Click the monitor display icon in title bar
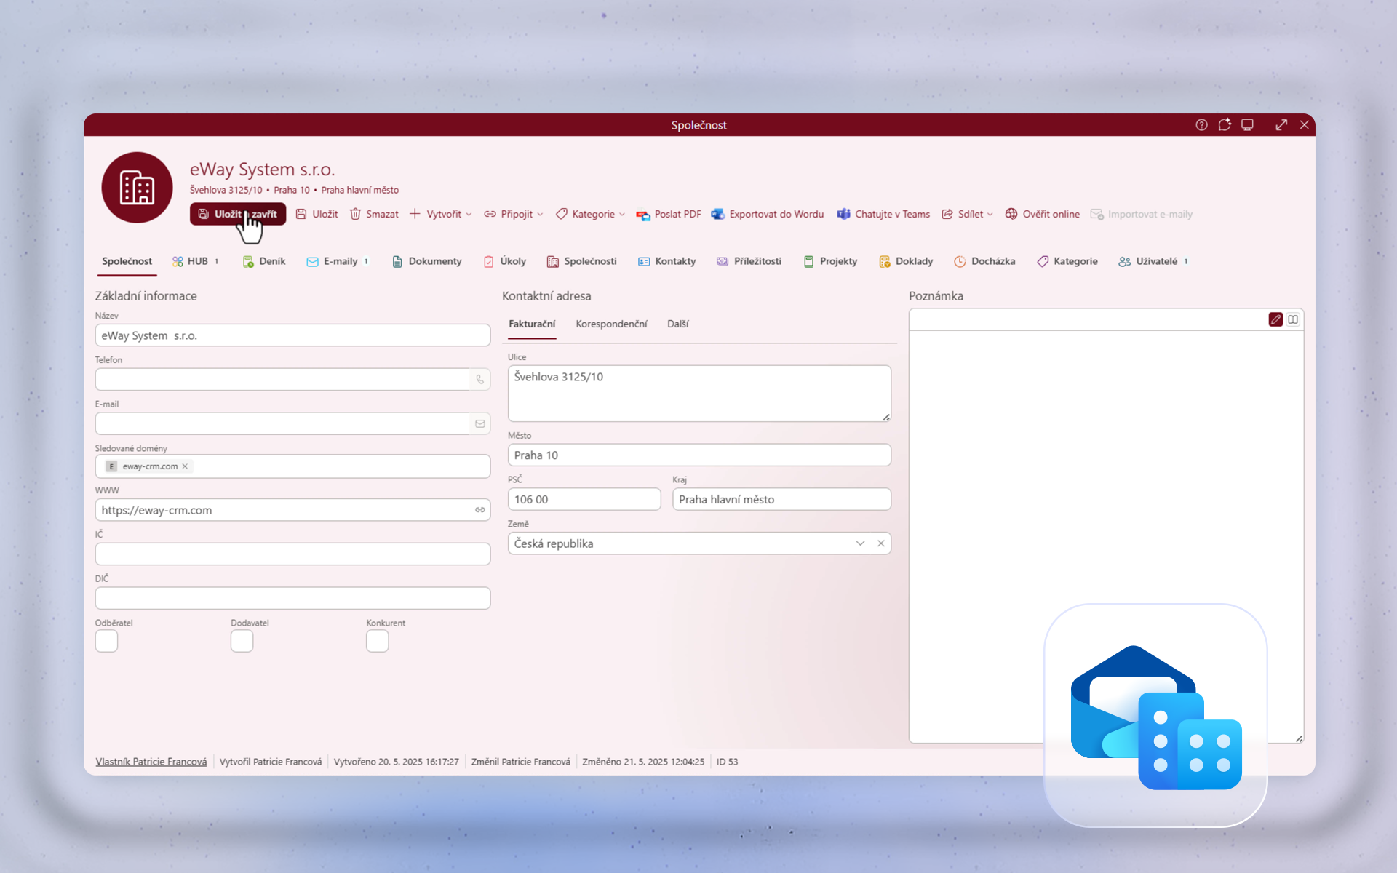Screen dimensions: 1397x873 [x=1247, y=125]
